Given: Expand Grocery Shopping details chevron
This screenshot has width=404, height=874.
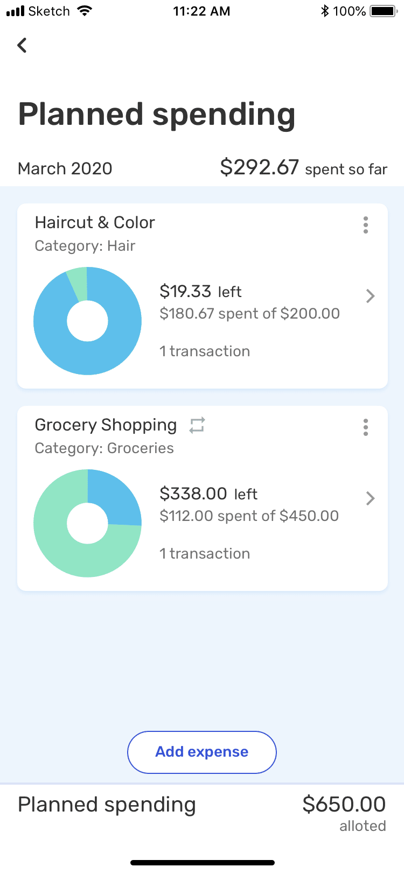Looking at the screenshot, I should (370, 498).
